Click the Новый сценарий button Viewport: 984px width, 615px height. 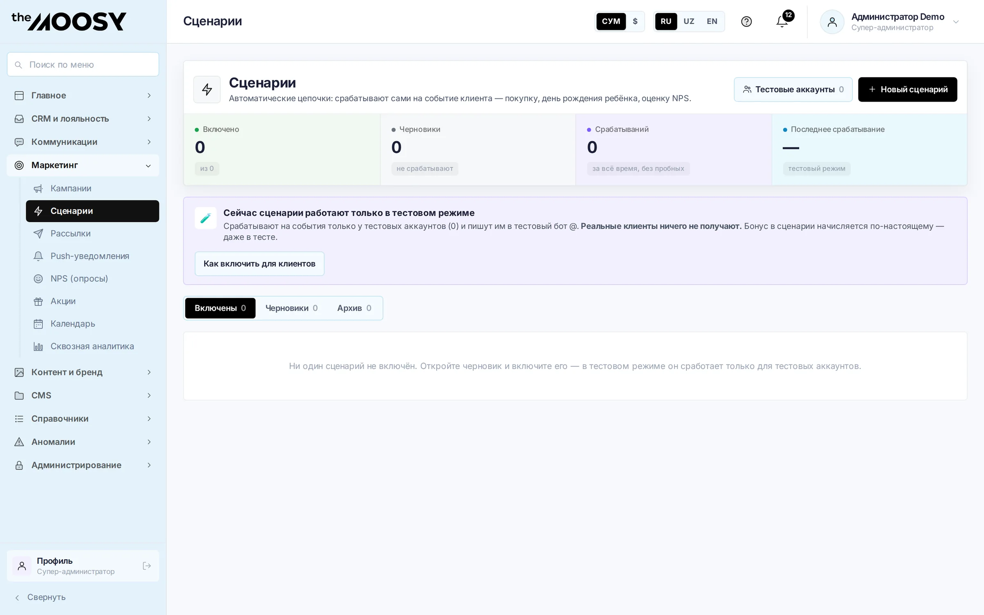click(908, 89)
